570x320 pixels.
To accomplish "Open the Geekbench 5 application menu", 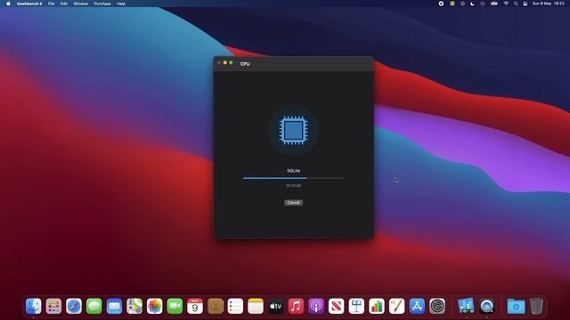I will pyautogui.click(x=29, y=4).
